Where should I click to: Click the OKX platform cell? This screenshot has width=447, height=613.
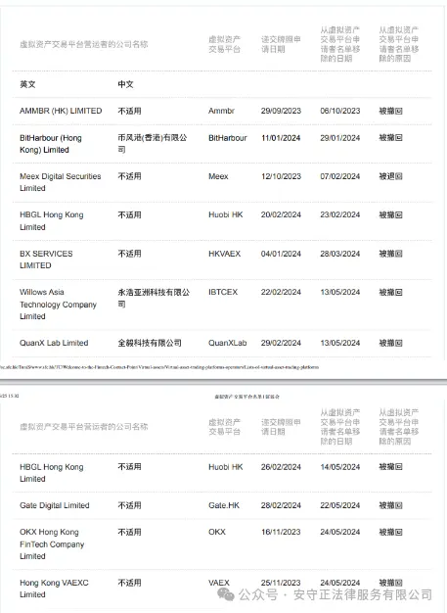click(x=217, y=532)
